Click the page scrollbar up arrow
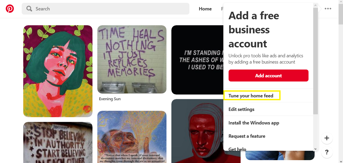343x163 pixels. point(341,2)
